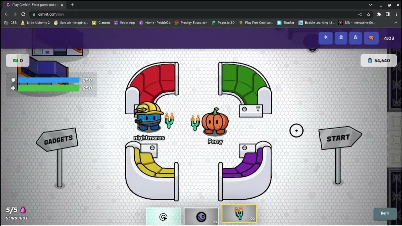Open the Scratch - Imagine bookmark
This screenshot has height=226, width=402.
pos(71,23)
